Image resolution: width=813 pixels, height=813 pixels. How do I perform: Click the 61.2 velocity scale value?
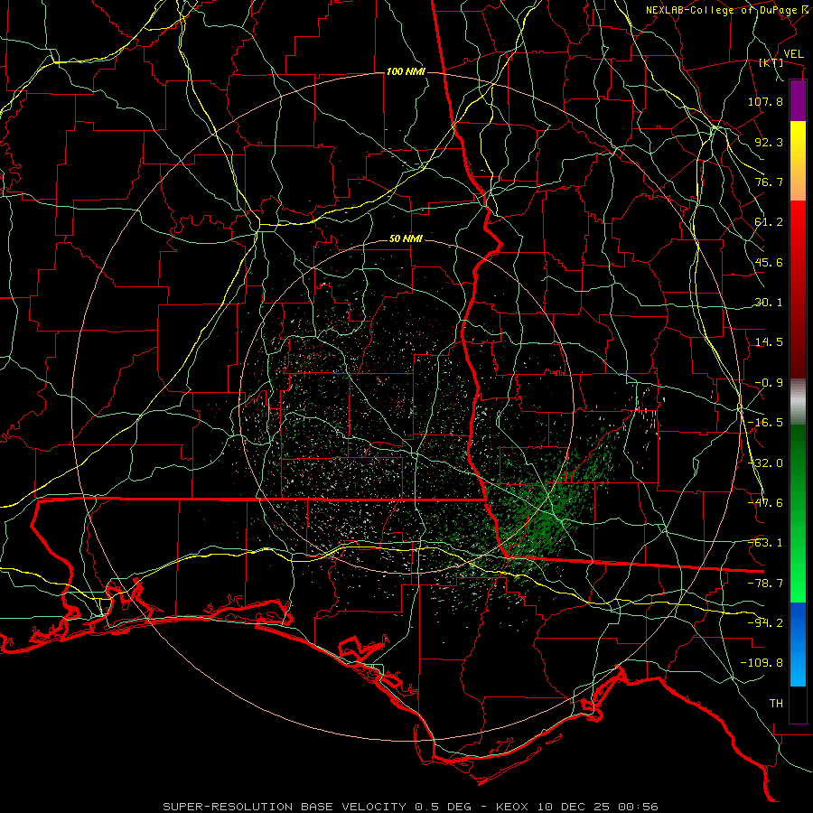[769, 222]
